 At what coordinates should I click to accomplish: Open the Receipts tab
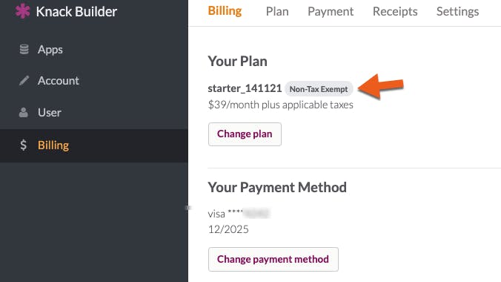(x=395, y=12)
